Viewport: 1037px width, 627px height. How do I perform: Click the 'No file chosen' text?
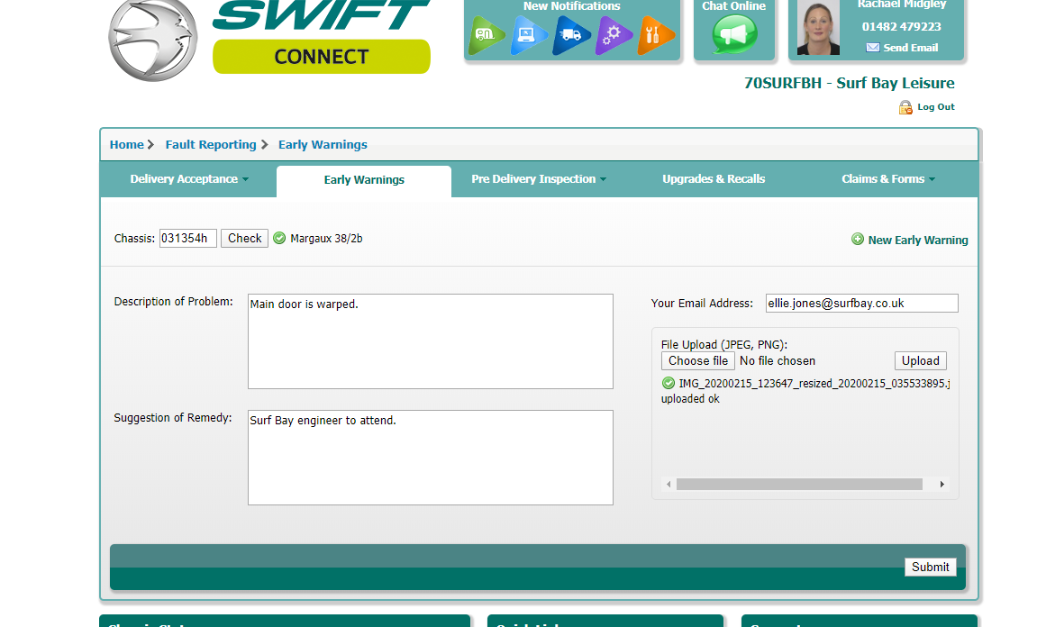click(x=778, y=361)
